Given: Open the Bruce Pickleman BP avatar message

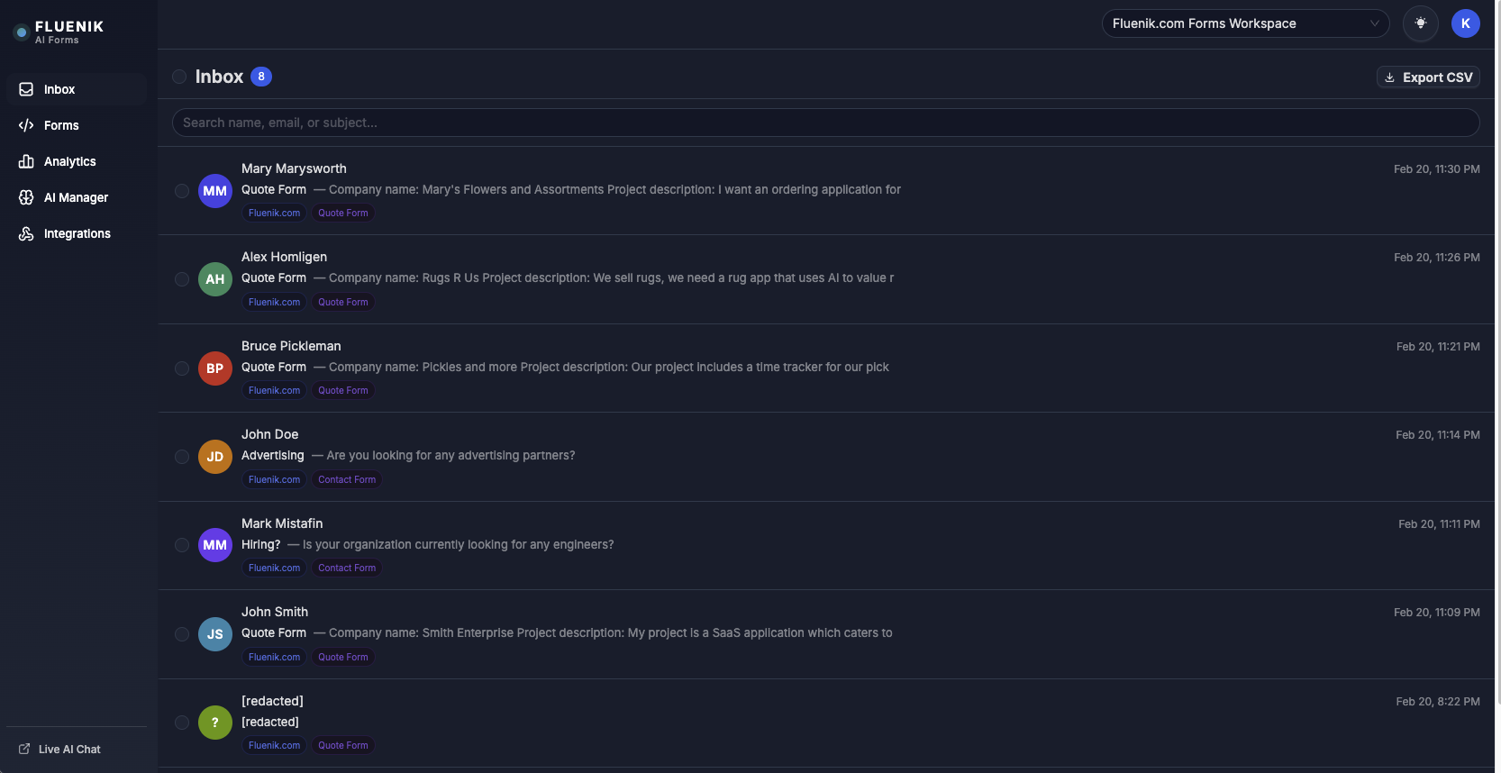Looking at the screenshot, I should 215,368.
